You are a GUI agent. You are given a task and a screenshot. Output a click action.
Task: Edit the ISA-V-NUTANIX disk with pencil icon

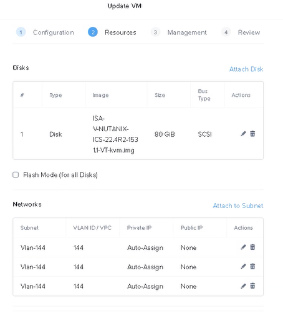coord(243,134)
